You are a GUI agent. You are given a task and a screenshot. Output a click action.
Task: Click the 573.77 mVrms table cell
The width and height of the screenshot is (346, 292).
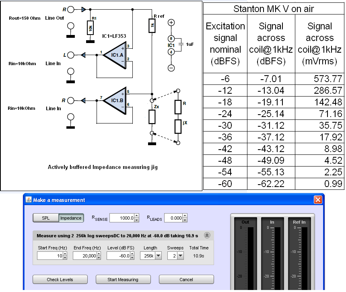(319, 79)
